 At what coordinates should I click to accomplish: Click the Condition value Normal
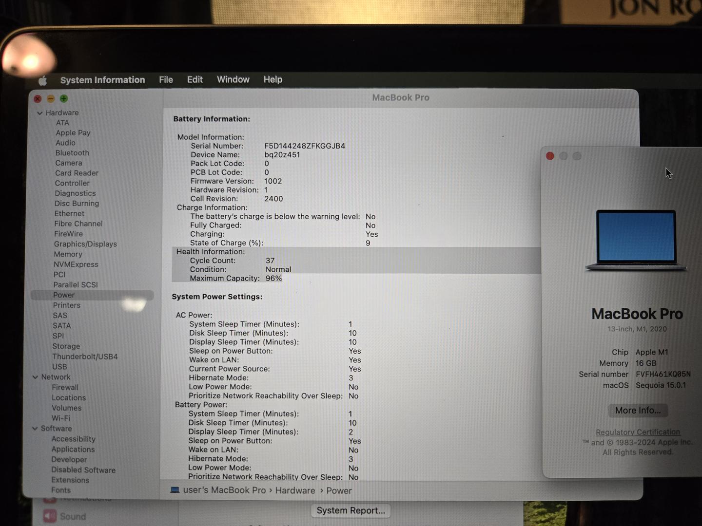pyautogui.click(x=278, y=270)
